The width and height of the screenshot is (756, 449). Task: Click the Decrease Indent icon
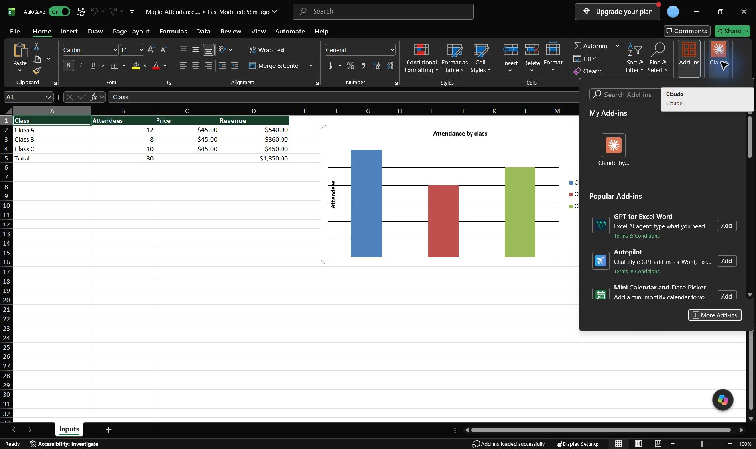pyautogui.click(x=222, y=65)
